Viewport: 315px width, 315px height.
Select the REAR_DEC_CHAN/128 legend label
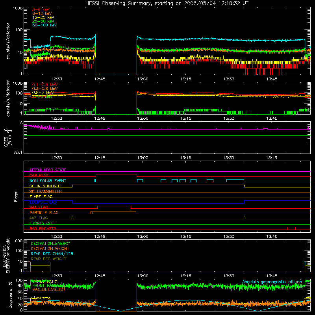tap(52, 254)
